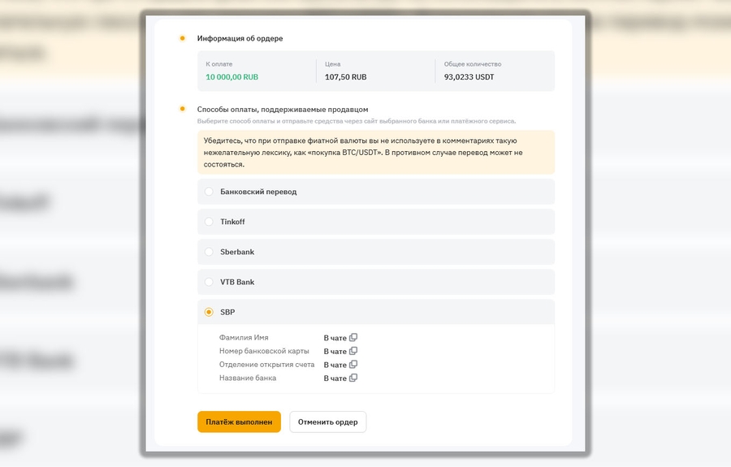Copy the Название банка value
731x467 pixels.
coord(353,378)
